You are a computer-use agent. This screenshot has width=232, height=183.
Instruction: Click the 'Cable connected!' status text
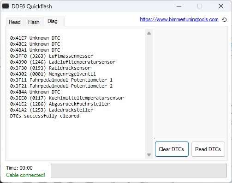tap(25, 175)
